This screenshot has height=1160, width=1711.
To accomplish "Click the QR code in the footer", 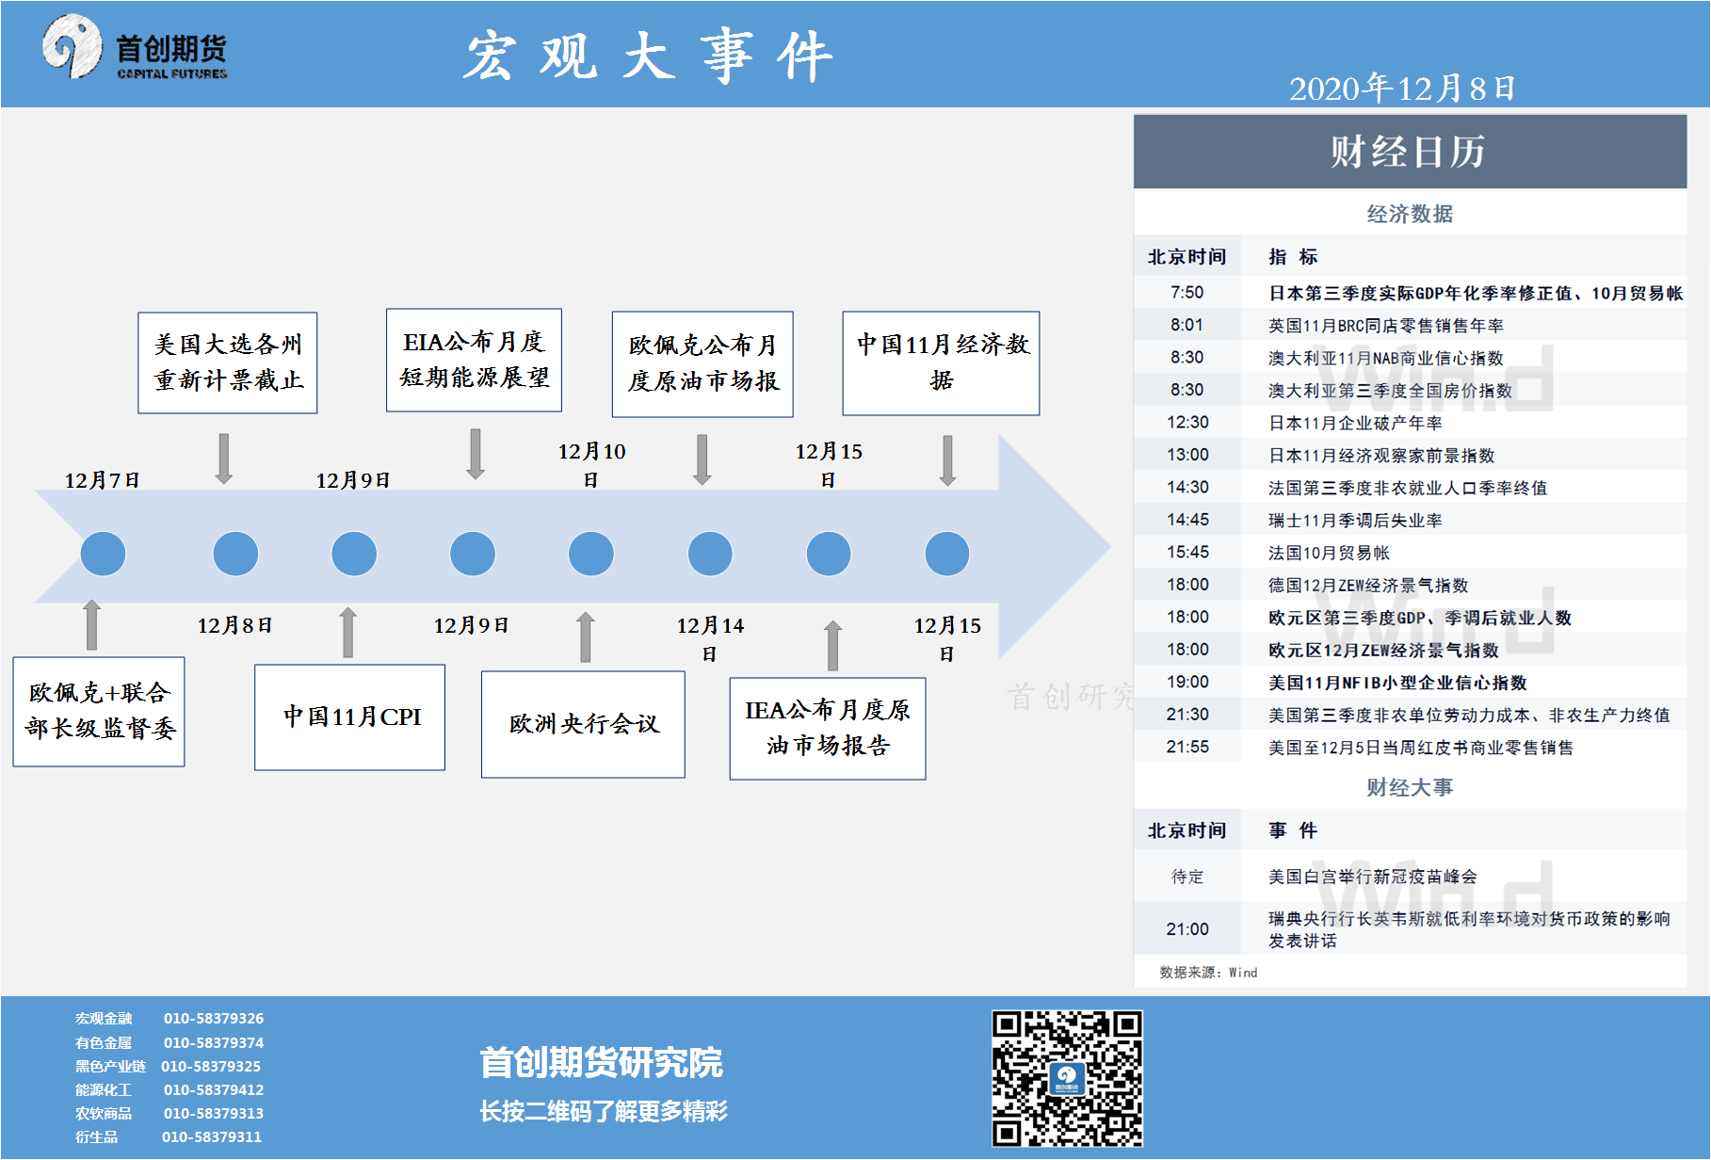I will click(x=1067, y=1079).
